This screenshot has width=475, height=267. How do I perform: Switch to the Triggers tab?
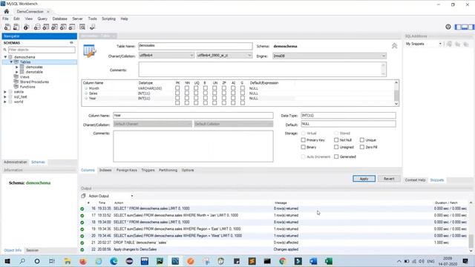click(x=148, y=170)
